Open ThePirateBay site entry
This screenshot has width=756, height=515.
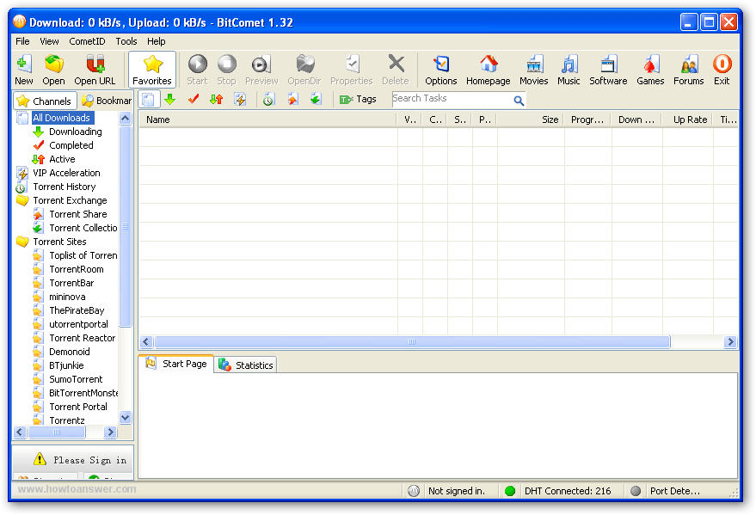pyautogui.click(x=77, y=310)
